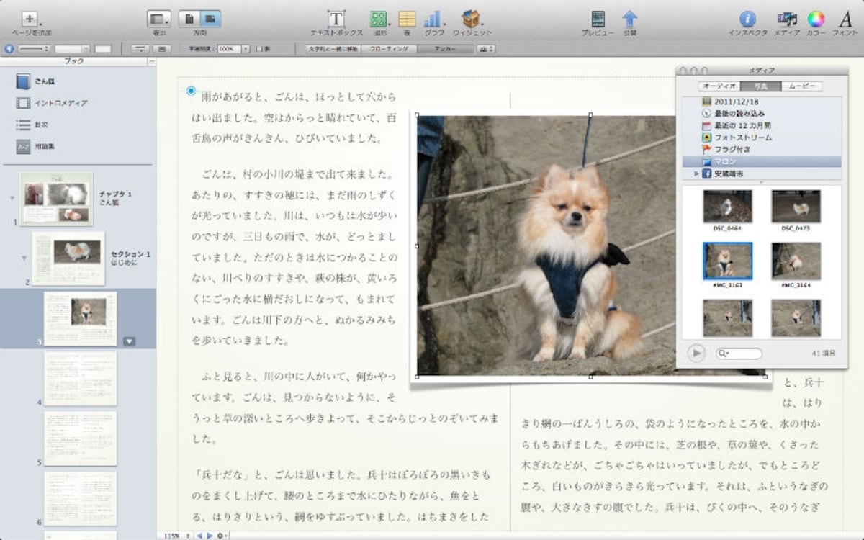This screenshot has width=864, height=540.
Task: Click the Media panel search field
Action: pos(739,354)
